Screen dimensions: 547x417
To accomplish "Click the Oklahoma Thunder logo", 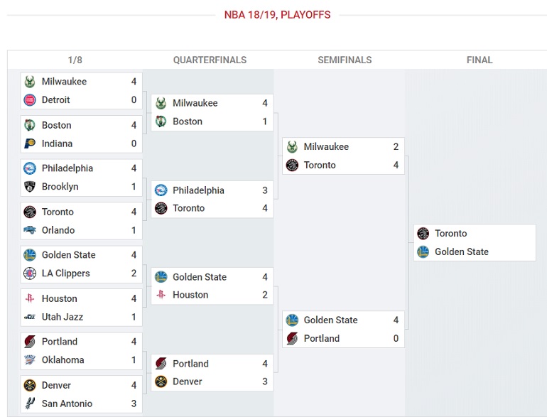I will 30,359.
